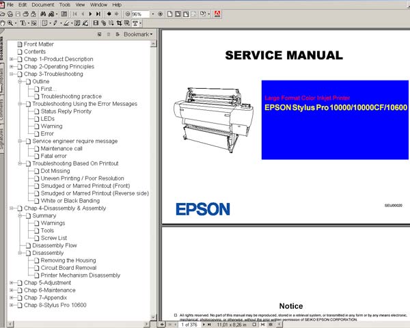Open the View menu

pyautogui.click(x=80, y=5)
